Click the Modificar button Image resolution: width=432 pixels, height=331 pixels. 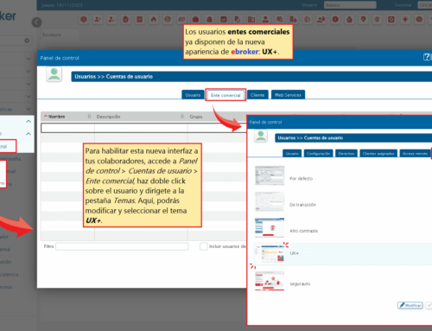click(410, 305)
